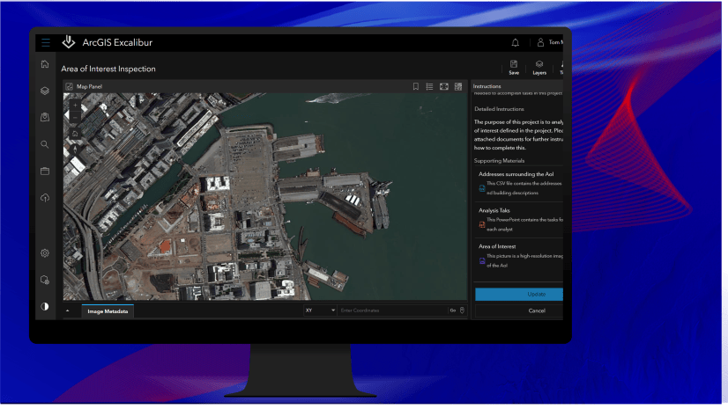Open the layers stack icon in sidebar

tap(45, 91)
